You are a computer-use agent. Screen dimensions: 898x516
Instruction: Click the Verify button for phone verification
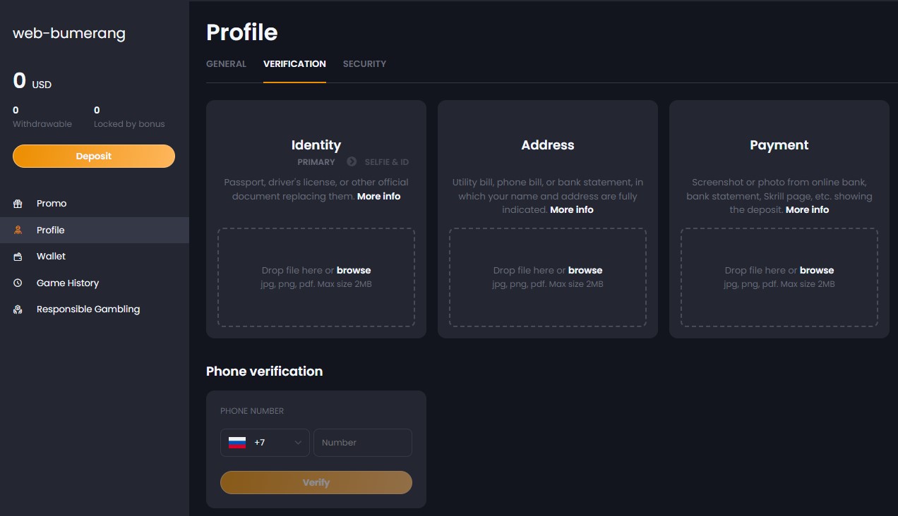click(316, 482)
